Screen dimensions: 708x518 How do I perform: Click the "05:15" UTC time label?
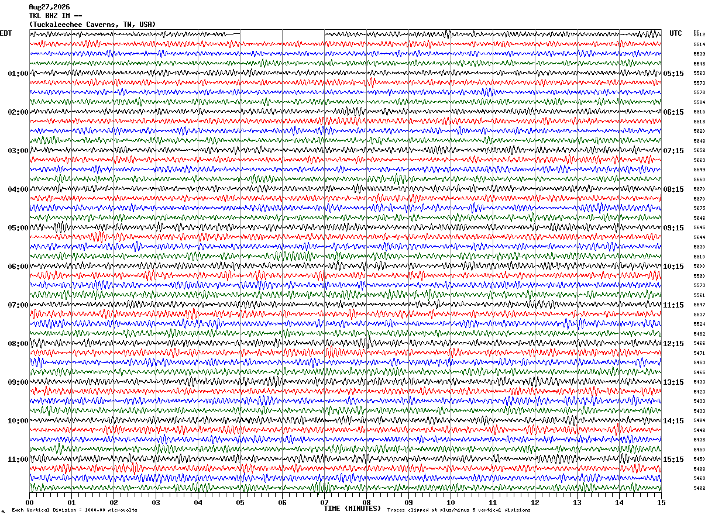coord(673,74)
